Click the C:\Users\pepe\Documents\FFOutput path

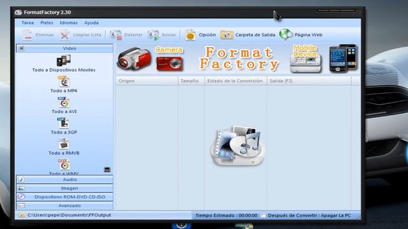pyautogui.click(x=69, y=215)
